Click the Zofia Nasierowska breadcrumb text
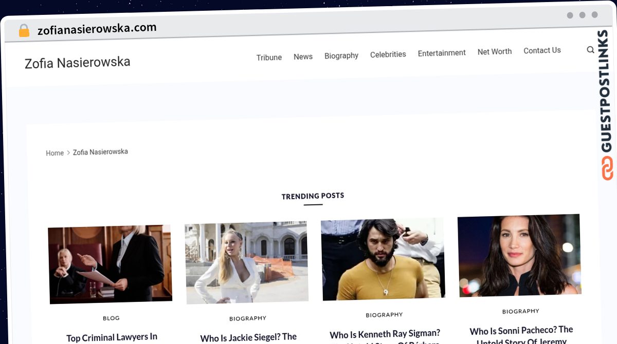Screen dimensions: 617x344 100,152
